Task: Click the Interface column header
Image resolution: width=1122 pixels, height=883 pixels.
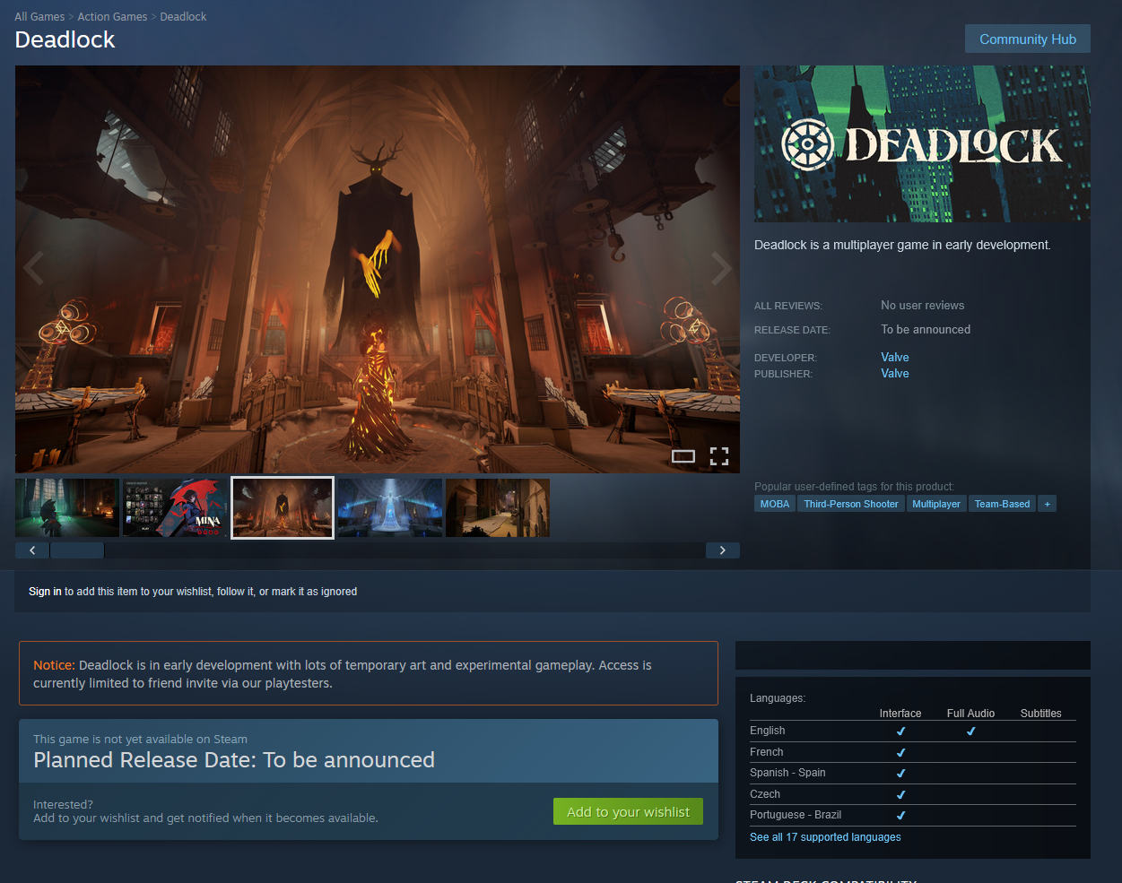Action: (900, 714)
